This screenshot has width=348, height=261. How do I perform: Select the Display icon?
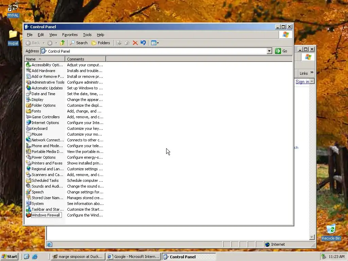pyautogui.click(x=29, y=100)
